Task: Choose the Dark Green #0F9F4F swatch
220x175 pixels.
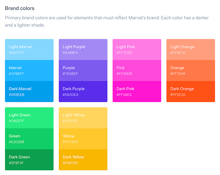Action: [x=29, y=160]
